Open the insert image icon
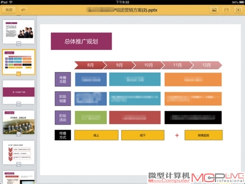 point(214,10)
